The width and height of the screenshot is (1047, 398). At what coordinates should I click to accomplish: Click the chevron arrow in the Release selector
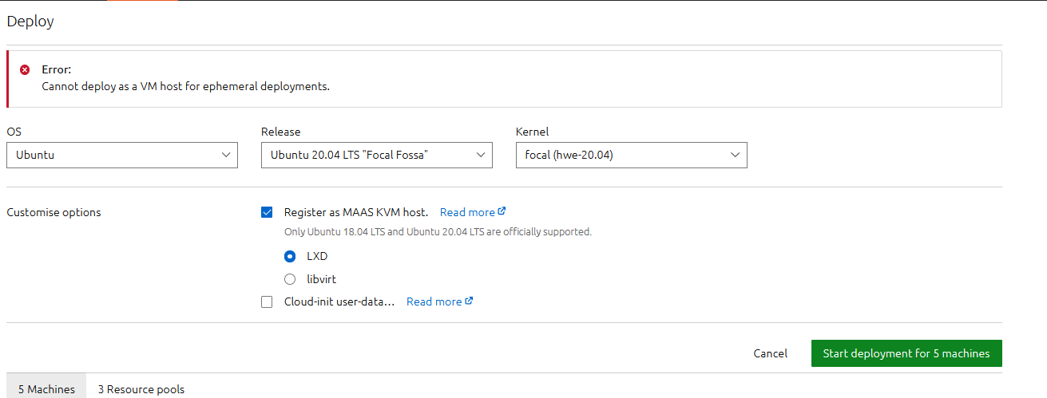point(481,156)
